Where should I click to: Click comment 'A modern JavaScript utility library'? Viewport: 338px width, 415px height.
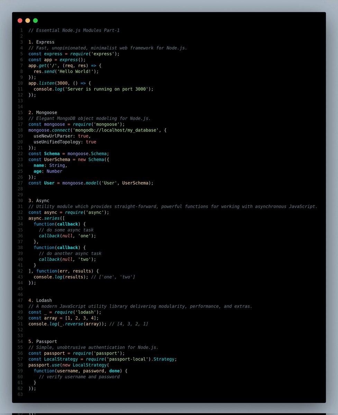click(x=140, y=306)
